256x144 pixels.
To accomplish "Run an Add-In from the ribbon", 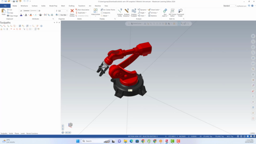I will click(x=165, y=12).
